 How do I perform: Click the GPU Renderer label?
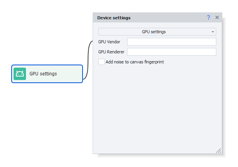click(x=111, y=52)
